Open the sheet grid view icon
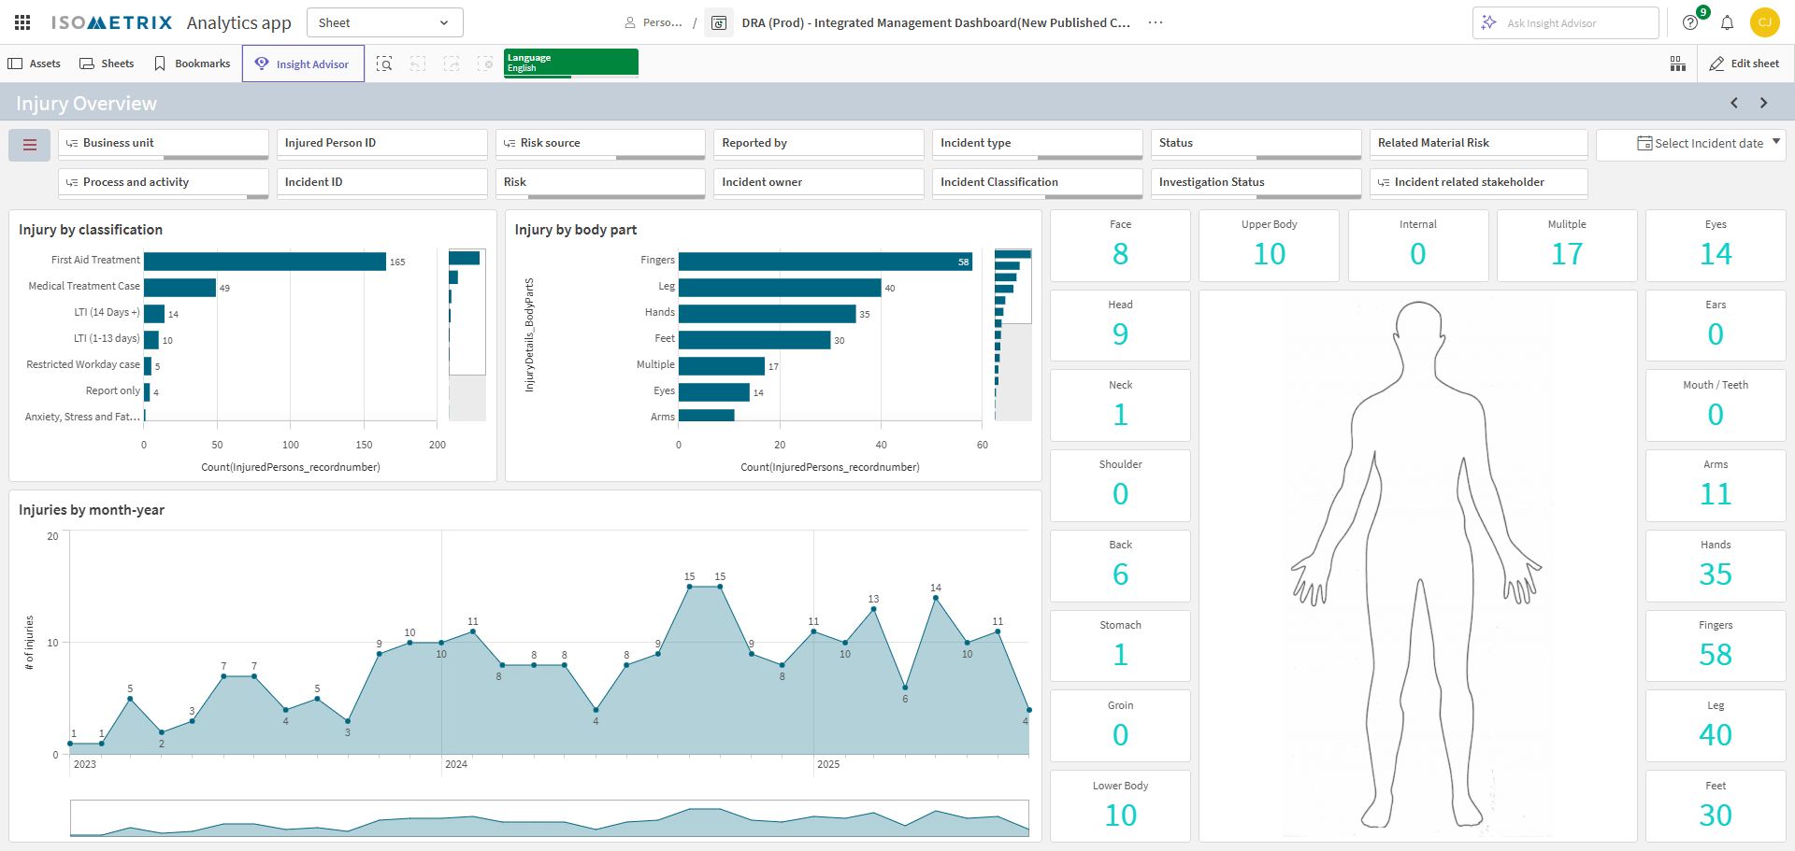 click(x=1678, y=64)
